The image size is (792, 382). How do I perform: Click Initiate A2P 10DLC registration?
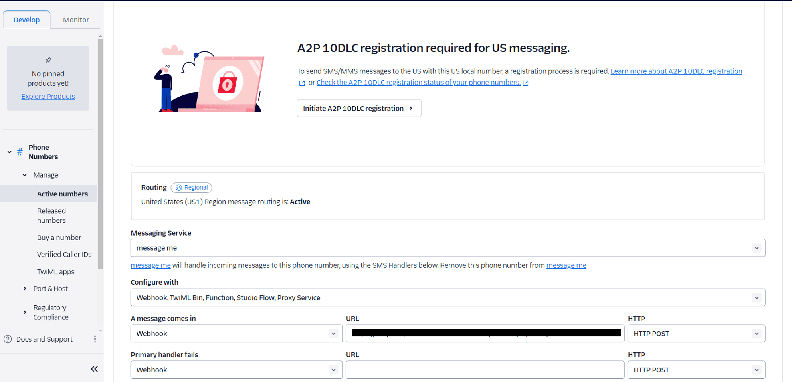(x=358, y=108)
